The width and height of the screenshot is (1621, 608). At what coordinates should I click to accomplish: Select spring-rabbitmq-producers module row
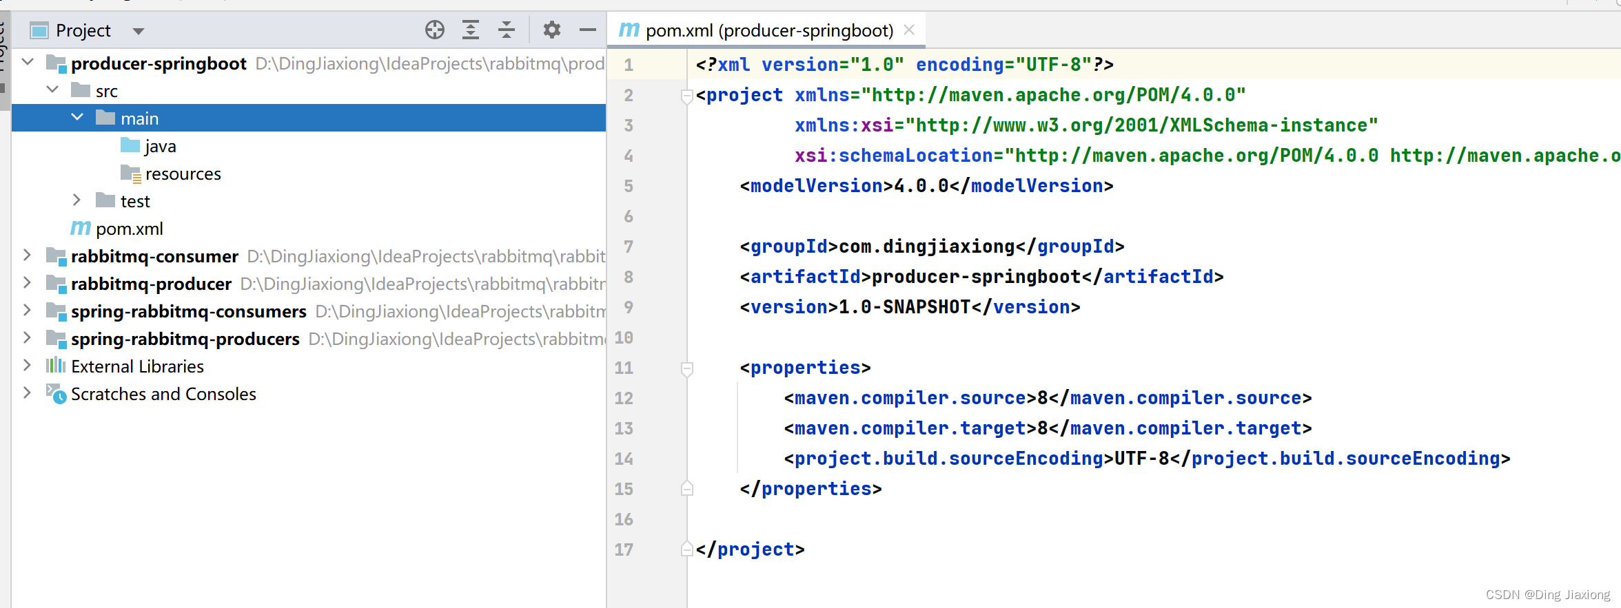[309, 338]
